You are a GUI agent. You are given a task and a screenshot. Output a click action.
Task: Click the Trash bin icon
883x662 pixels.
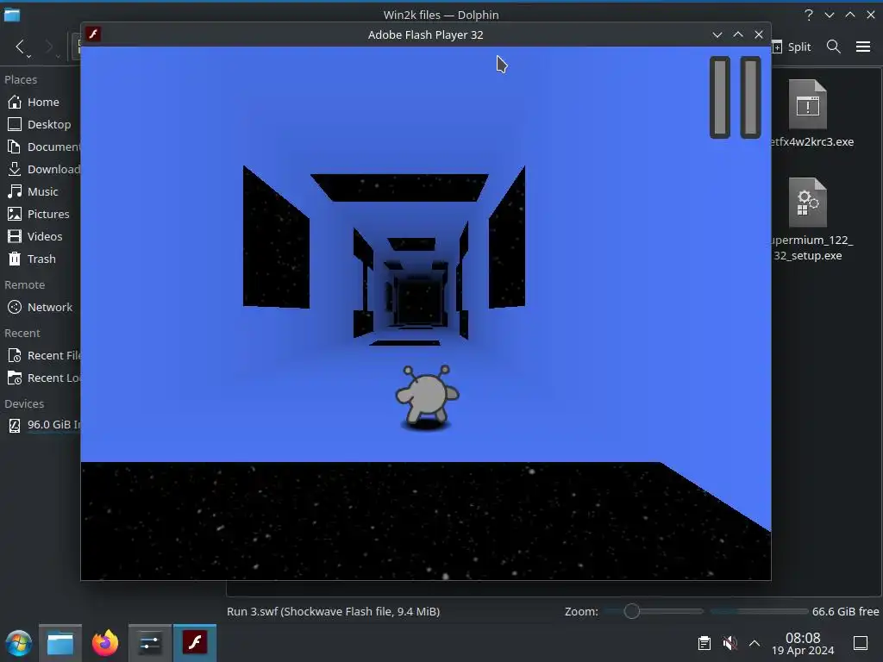coord(15,259)
